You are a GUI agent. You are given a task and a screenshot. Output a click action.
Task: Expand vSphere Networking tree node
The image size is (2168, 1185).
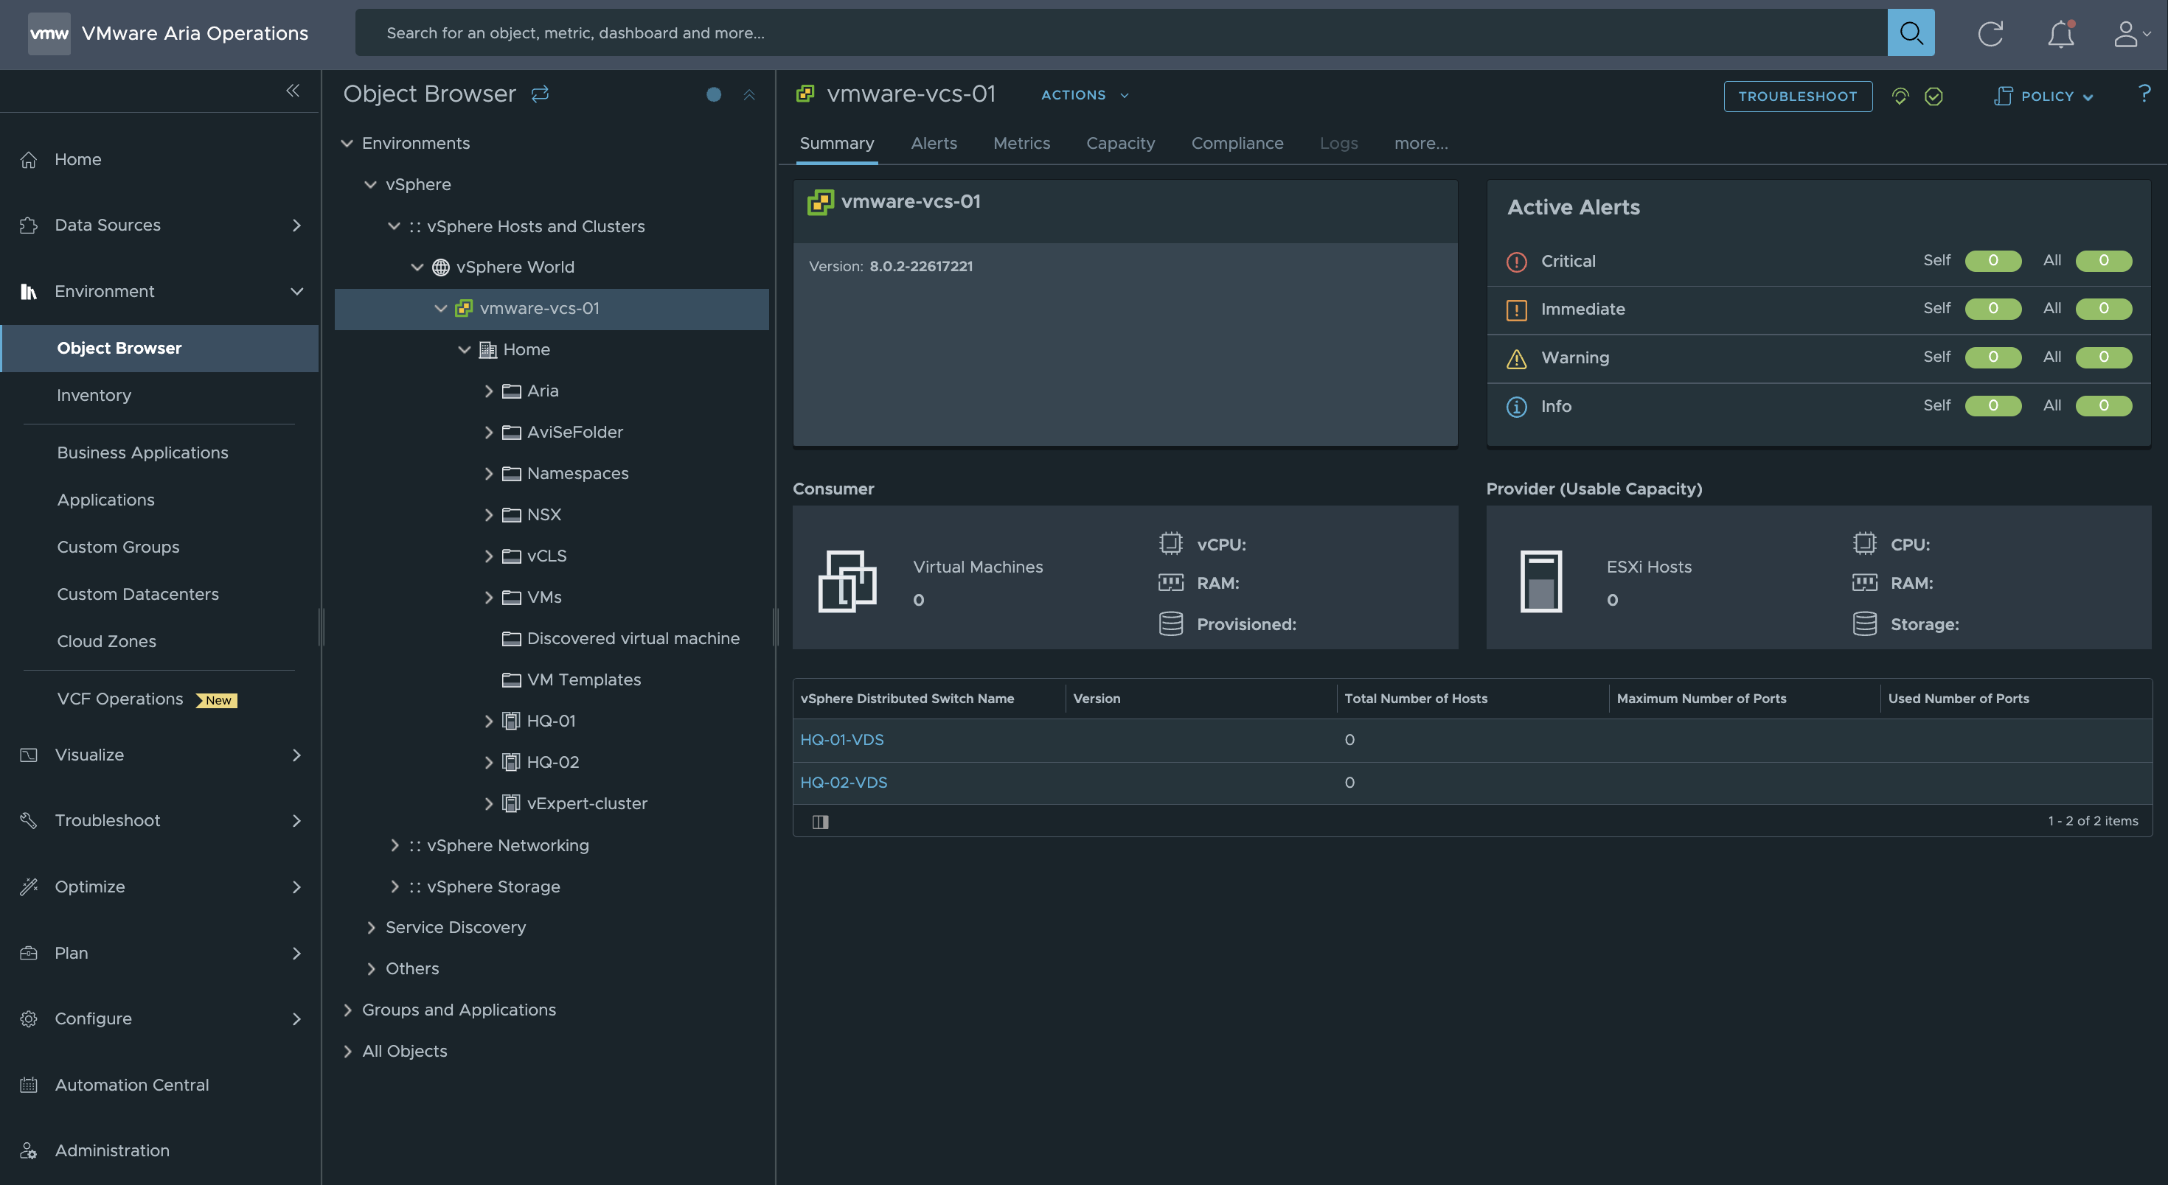tap(395, 845)
